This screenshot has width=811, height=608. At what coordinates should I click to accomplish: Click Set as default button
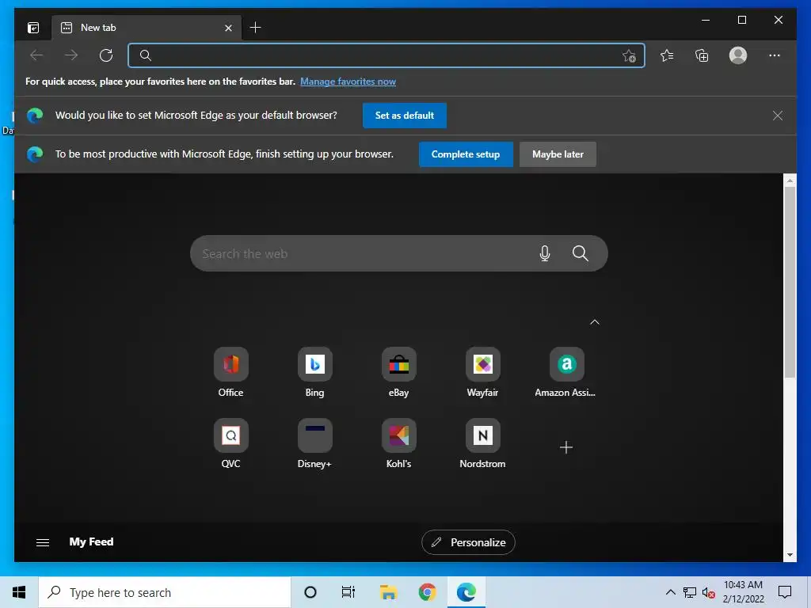[x=405, y=116]
